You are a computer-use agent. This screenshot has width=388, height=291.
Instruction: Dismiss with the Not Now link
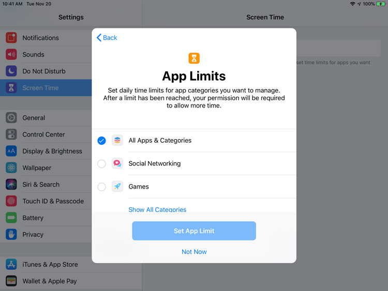pos(194,252)
